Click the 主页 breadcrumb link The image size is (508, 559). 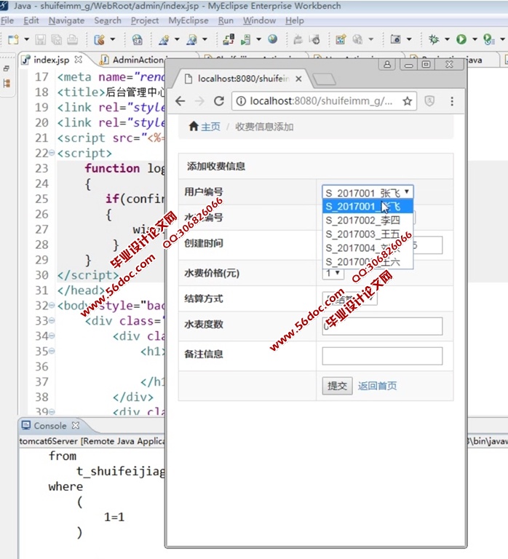tap(210, 127)
